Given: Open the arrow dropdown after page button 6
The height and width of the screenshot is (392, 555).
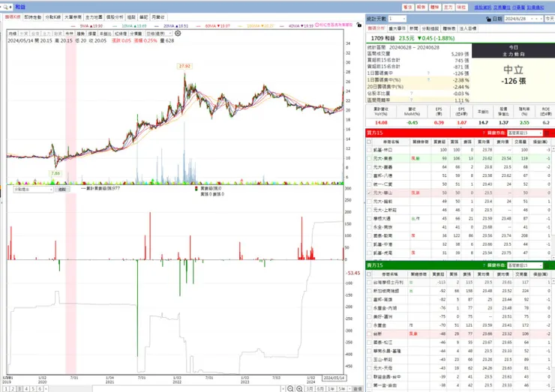Looking at the screenshot, I should click(46, 389).
